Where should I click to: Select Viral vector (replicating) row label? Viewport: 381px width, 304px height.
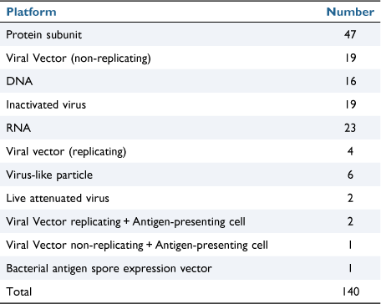66,152
